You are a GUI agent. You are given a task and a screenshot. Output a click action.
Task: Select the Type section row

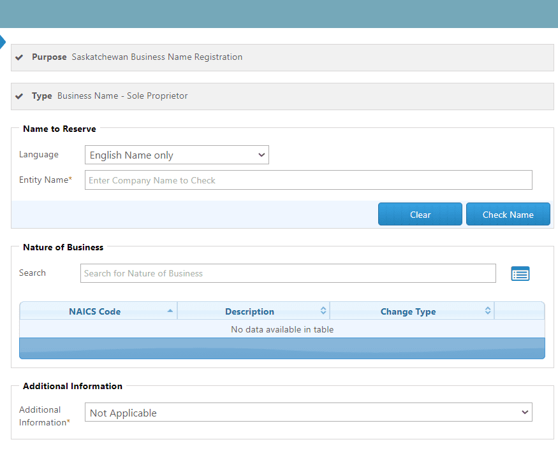(283, 96)
